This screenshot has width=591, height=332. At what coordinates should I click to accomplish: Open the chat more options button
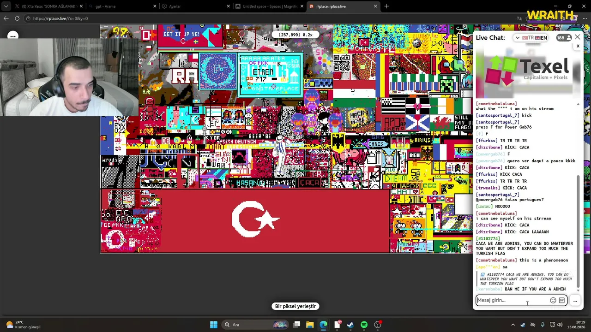click(575, 301)
